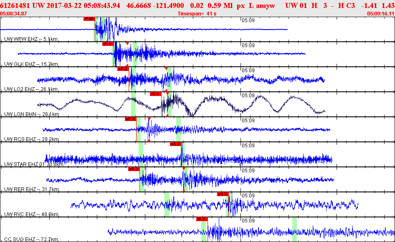Click the 05:09 tick label on LON trace
The image size is (395, 242).
pos(248,96)
